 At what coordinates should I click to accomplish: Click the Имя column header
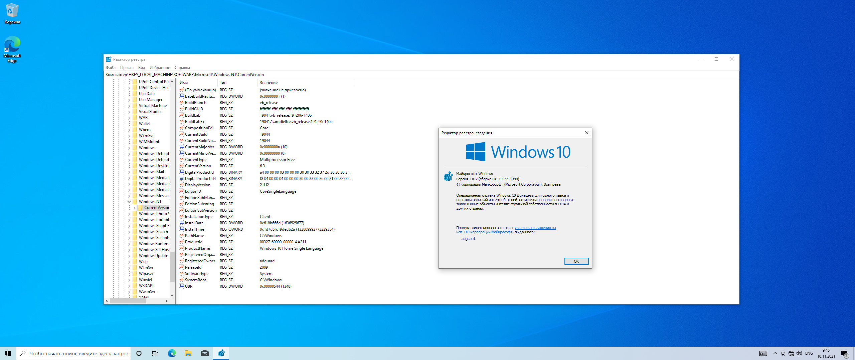198,83
